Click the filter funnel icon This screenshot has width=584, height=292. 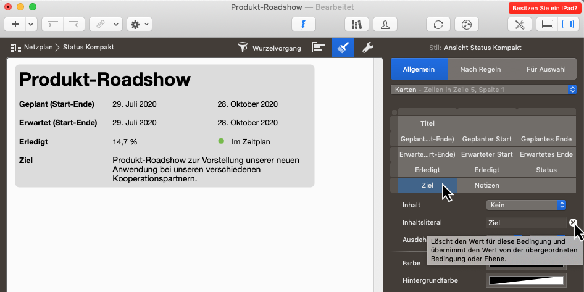tap(243, 48)
